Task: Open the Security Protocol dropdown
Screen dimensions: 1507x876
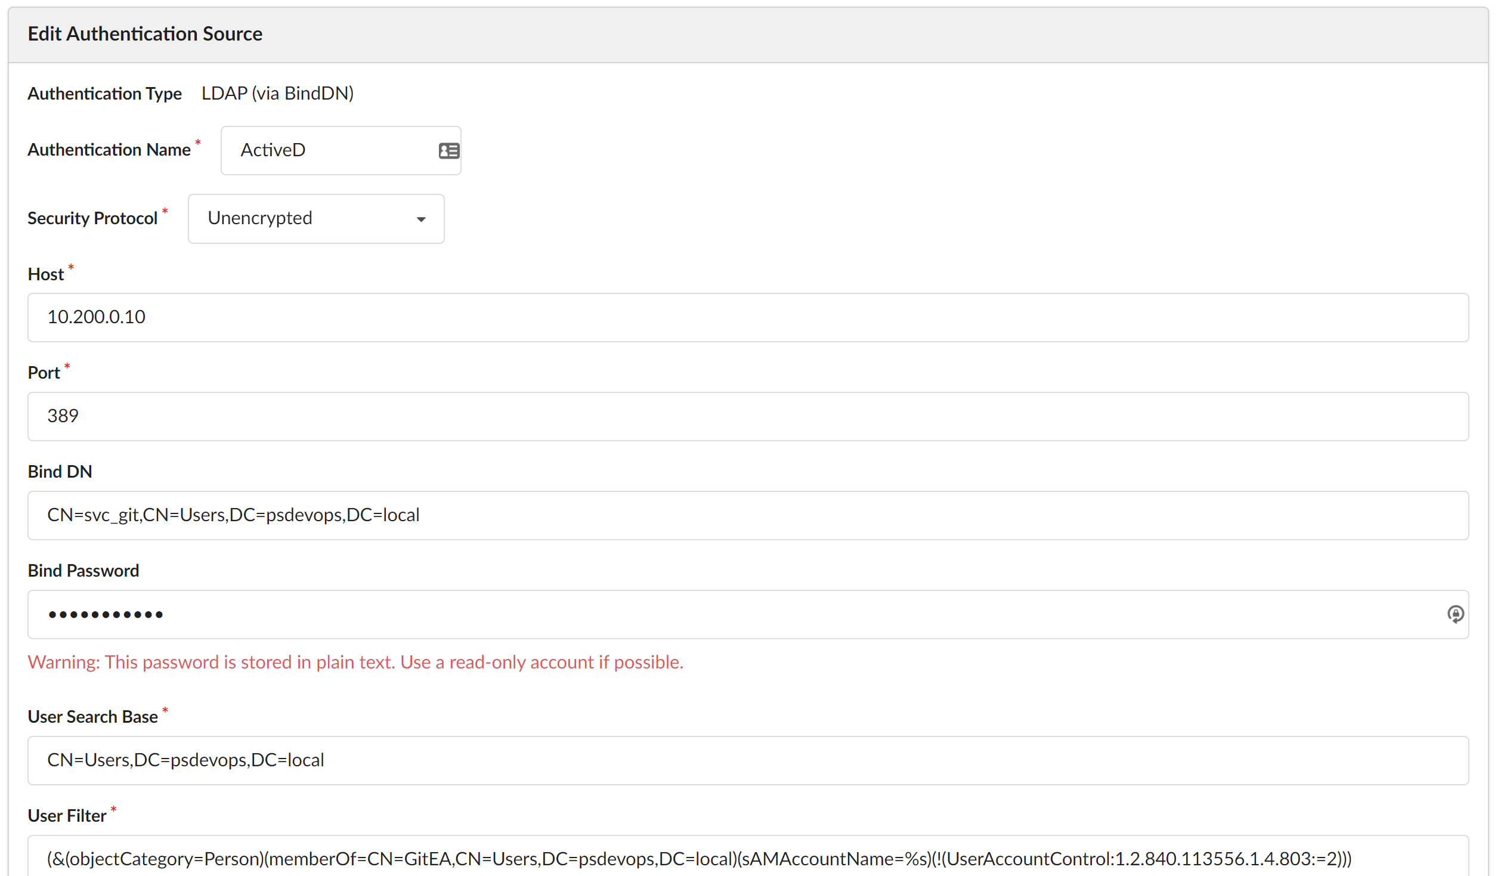Action: [315, 219]
